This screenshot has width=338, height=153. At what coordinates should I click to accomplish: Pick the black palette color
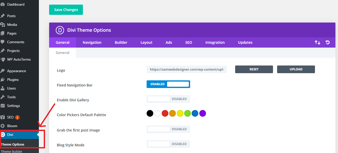[150, 113]
